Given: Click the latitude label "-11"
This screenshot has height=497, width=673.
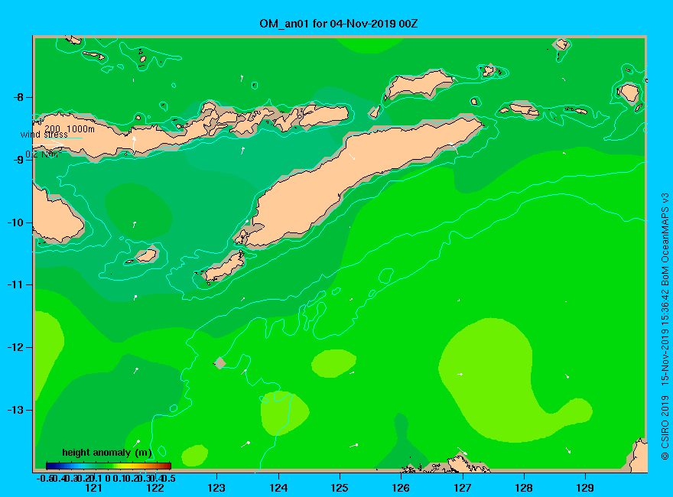Looking at the screenshot, I should coord(16,285).
